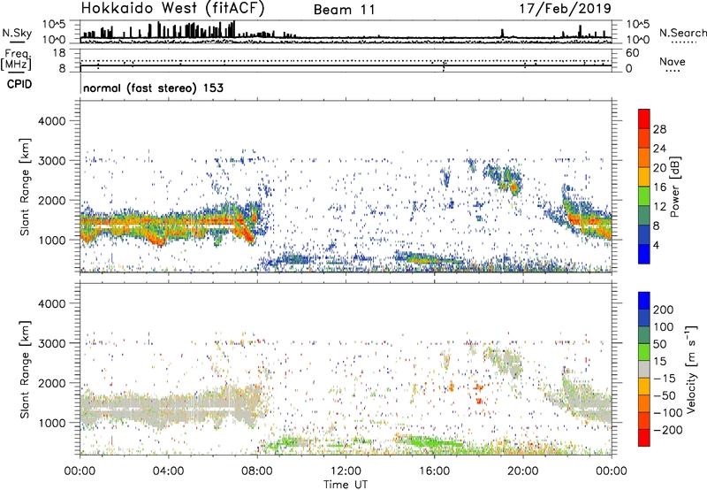Click the '20:00' time tick label

(x=522, y=471)
